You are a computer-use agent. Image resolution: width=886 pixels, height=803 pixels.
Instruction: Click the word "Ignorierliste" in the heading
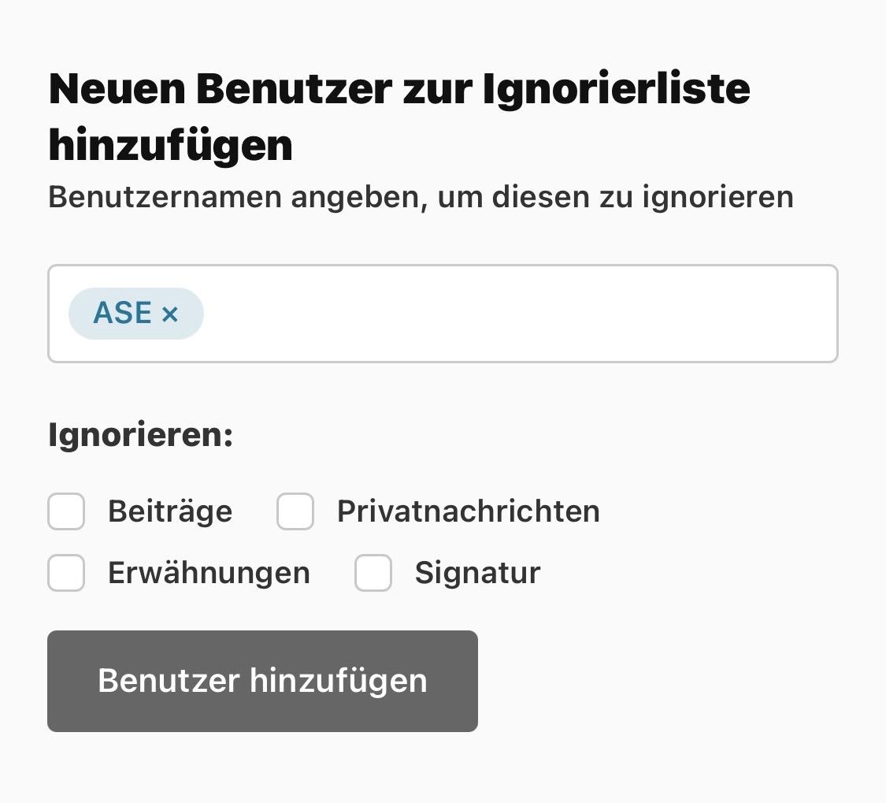point(616,87)
